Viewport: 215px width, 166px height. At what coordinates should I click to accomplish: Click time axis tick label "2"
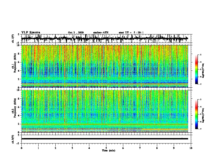(x=55, y=148)
